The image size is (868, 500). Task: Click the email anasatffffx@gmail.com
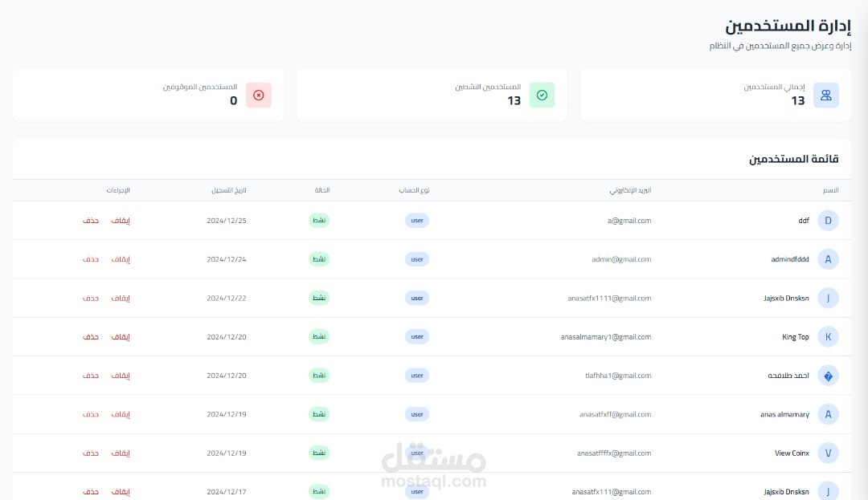[614, 453]
